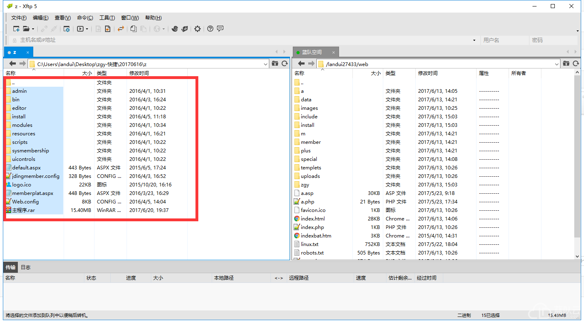Open session properties icon in toolbar
The width and height of the screenshot is (584, 323).
67,29
